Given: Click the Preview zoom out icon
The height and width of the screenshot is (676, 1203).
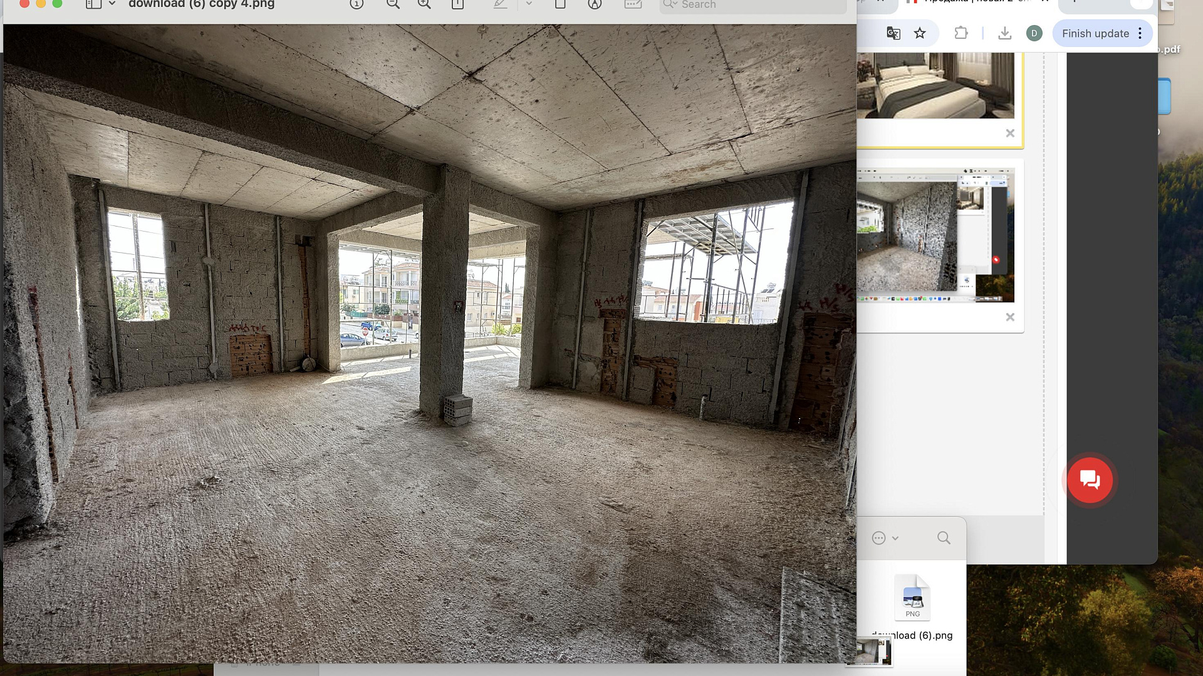Looking at the screenshot, I should (393, 4).
